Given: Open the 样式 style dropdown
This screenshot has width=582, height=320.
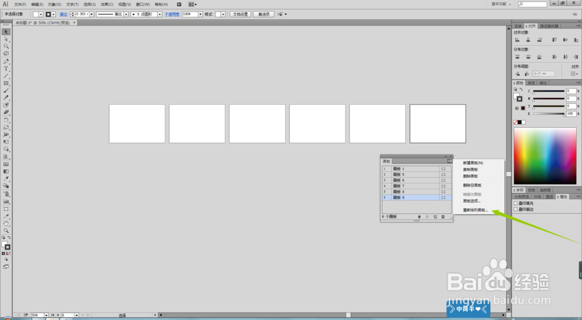Looking at the screenshot, I should (223, 15).
